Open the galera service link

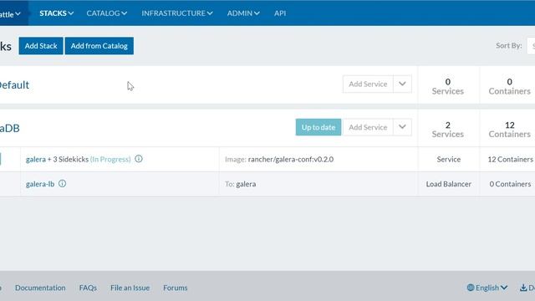[x=36, y=160]
